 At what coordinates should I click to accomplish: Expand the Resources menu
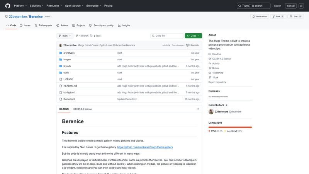pos(54,6)
